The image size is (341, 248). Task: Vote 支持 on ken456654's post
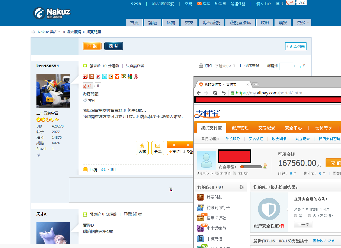[x=174, y=152]
